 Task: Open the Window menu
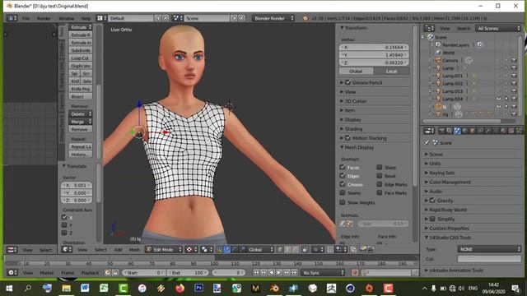tap(66, 18)
